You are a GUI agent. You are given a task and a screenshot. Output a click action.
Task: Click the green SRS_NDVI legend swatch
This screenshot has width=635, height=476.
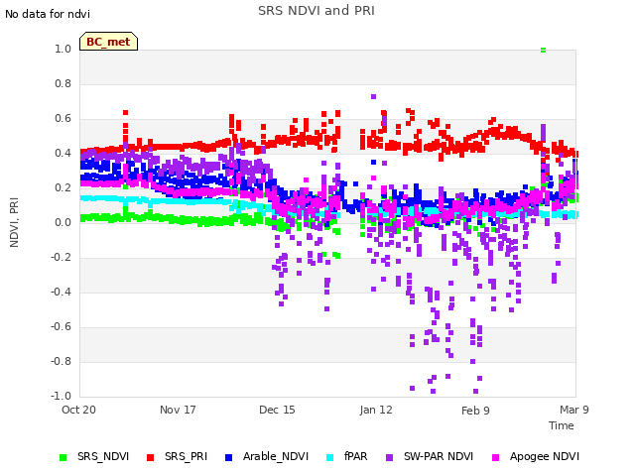(63, 457)
